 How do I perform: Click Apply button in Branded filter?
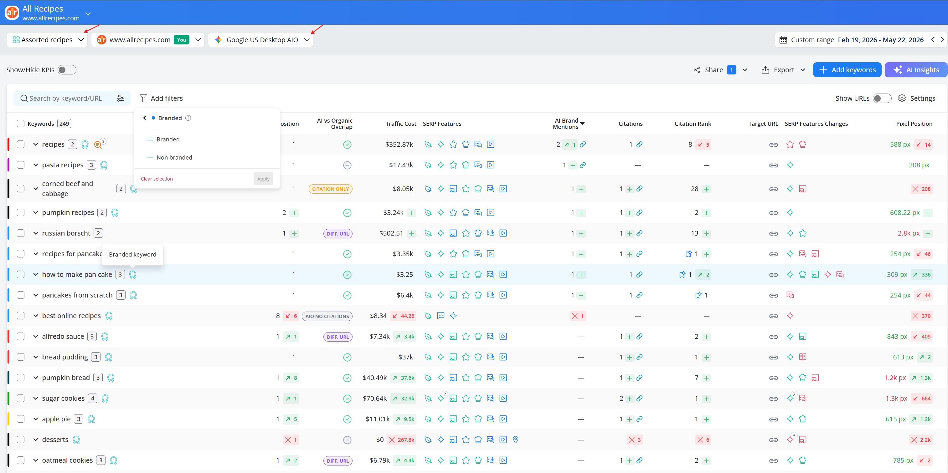point(263,179)
